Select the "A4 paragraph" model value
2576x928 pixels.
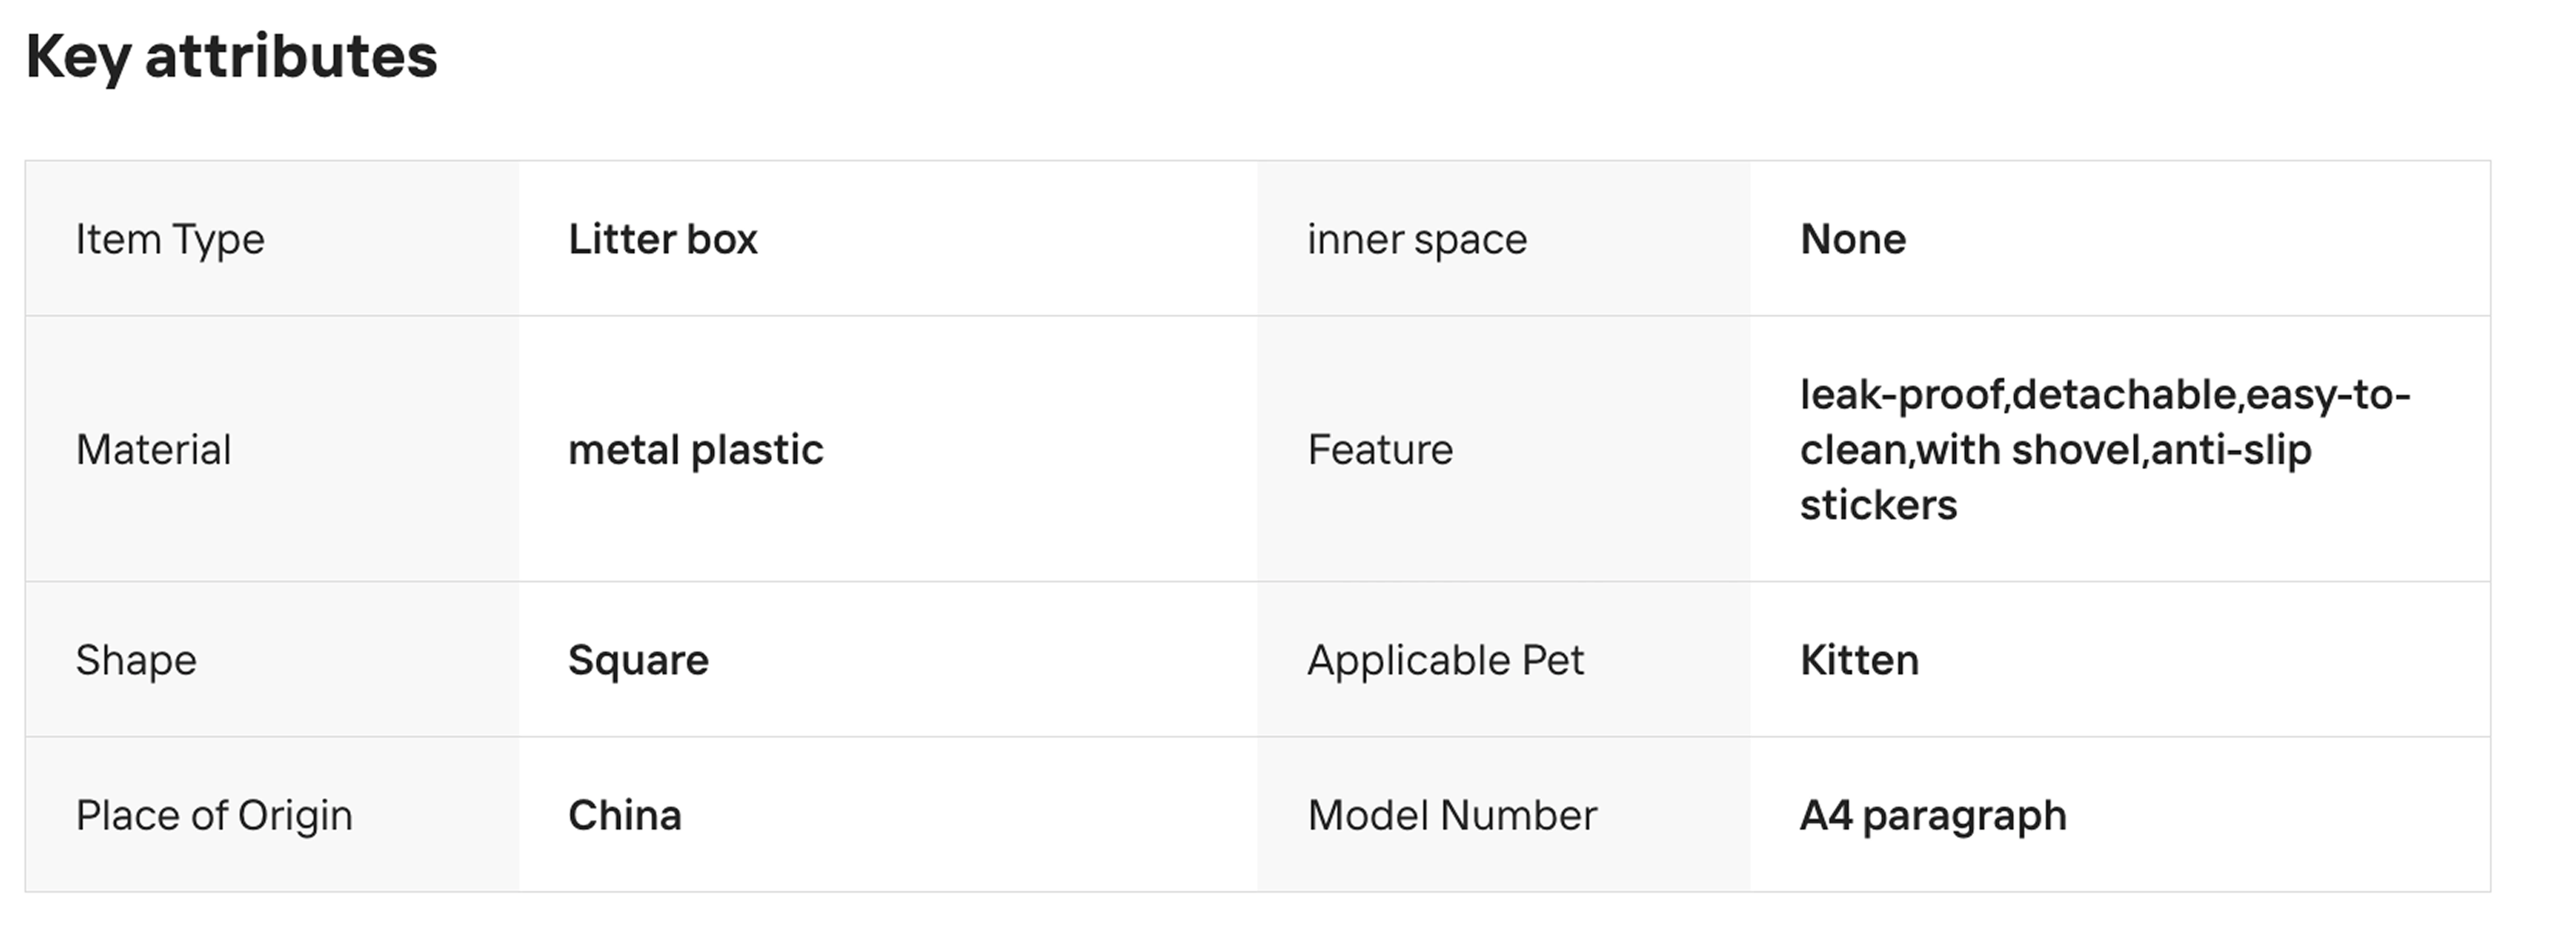click(1933, 816)
